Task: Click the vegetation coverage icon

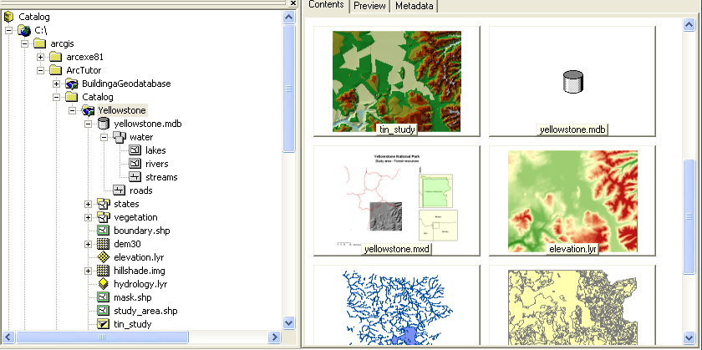Action: 104,217
